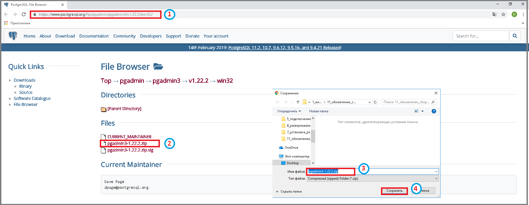Click the file icon next to pgadmin3-1.22.2.zip.sig

(x=103, y=150)
